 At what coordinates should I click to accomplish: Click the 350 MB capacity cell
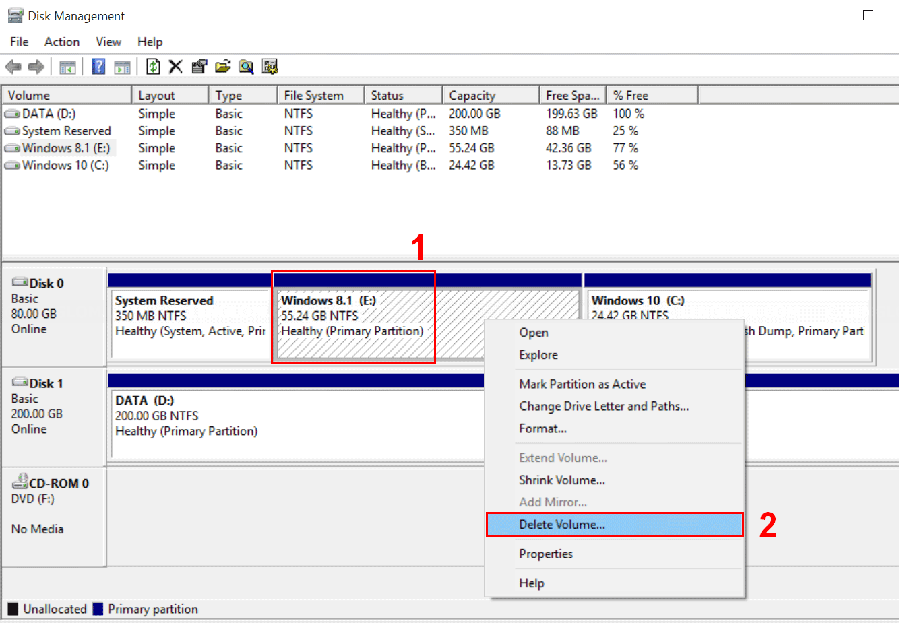click(x=468, y=131)
